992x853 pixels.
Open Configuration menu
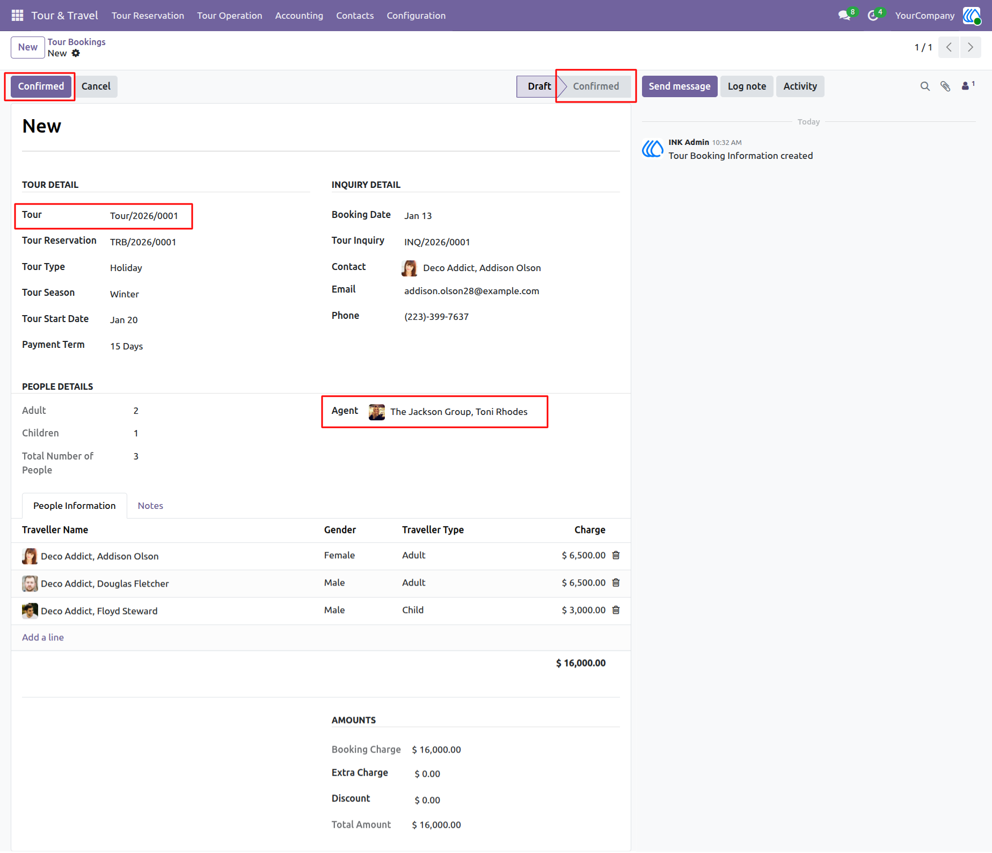416,16
